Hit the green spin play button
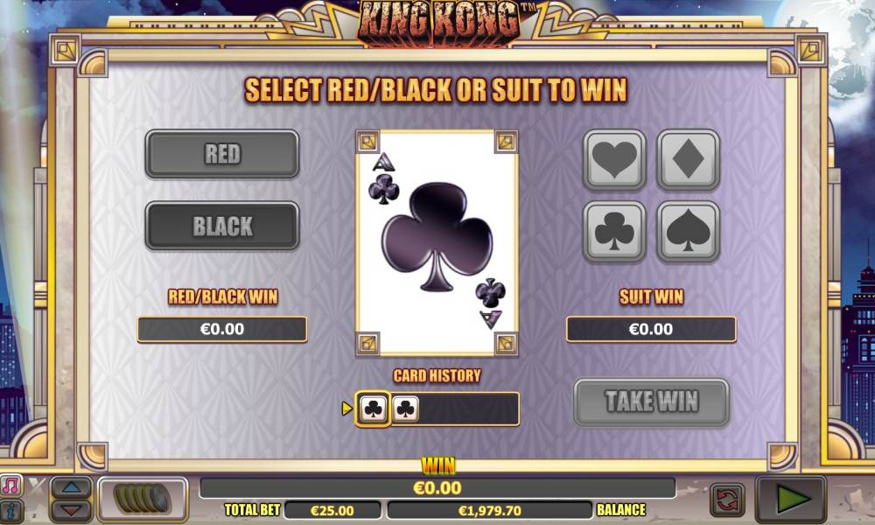 tap(791, 500)
